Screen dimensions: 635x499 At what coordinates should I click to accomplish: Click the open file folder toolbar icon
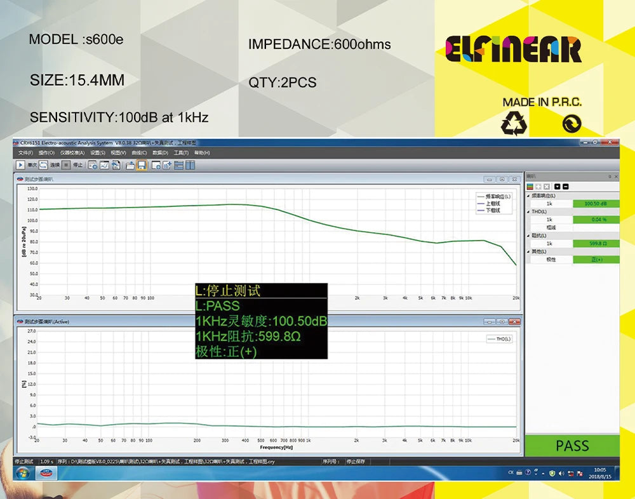(x=130, y=165)
